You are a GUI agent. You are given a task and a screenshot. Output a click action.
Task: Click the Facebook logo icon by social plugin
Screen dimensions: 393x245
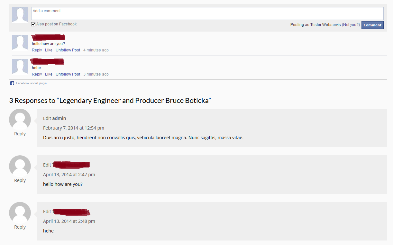click(x=12, y=83)
